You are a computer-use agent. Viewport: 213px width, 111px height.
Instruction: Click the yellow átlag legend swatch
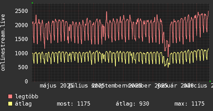[x=10, y=104]
